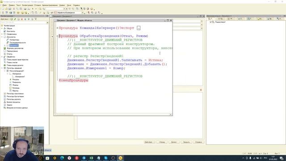The width and height of the screenshot is (286, 161).
Task: Clear the configuration tree search field
Action: pos(47,22)
